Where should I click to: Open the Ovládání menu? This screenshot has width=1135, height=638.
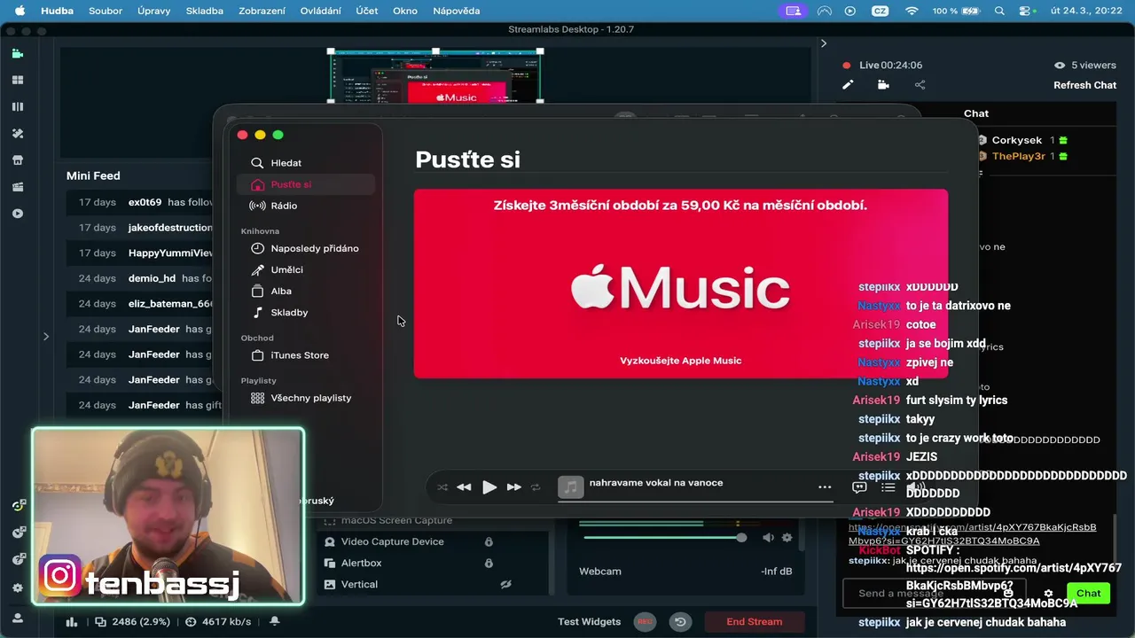[x=320, y=11]
